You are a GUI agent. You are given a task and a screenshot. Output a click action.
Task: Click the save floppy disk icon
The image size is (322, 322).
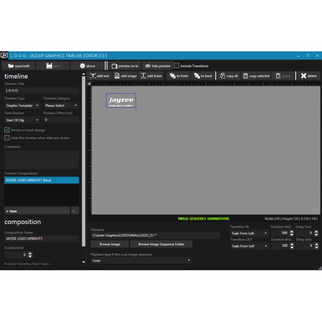49,66
